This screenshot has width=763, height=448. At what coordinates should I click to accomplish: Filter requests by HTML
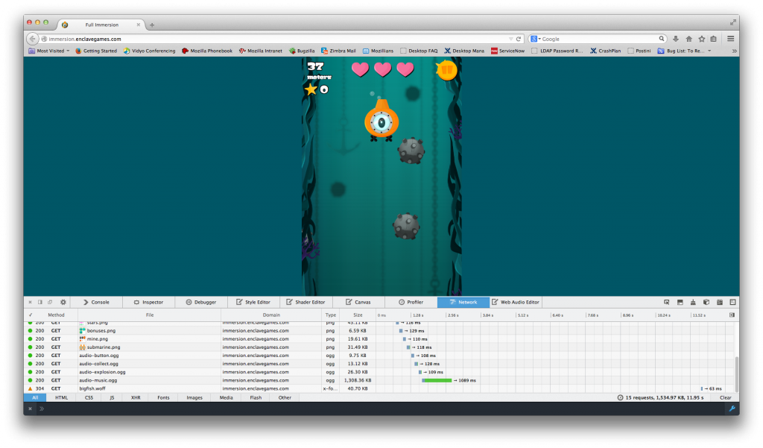[x=61, y=398]
